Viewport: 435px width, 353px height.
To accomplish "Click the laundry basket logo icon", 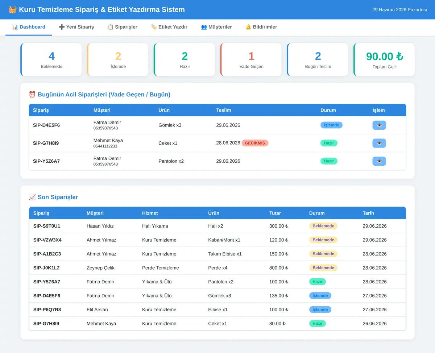I will [x=12, y=10].
